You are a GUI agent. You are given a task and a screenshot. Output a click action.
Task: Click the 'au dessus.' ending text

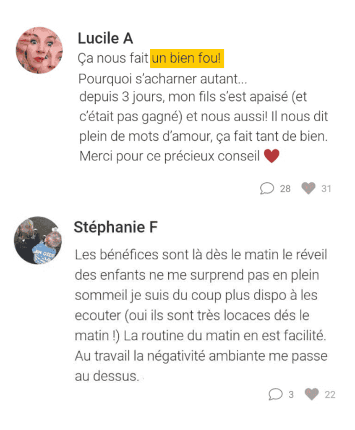tap(107, 376)
